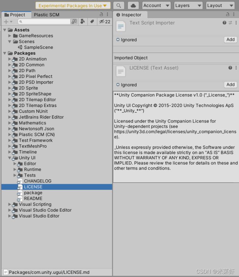Open help for Text Script Importer
This screenshot has height=277, width=239.
pos(224,23)
